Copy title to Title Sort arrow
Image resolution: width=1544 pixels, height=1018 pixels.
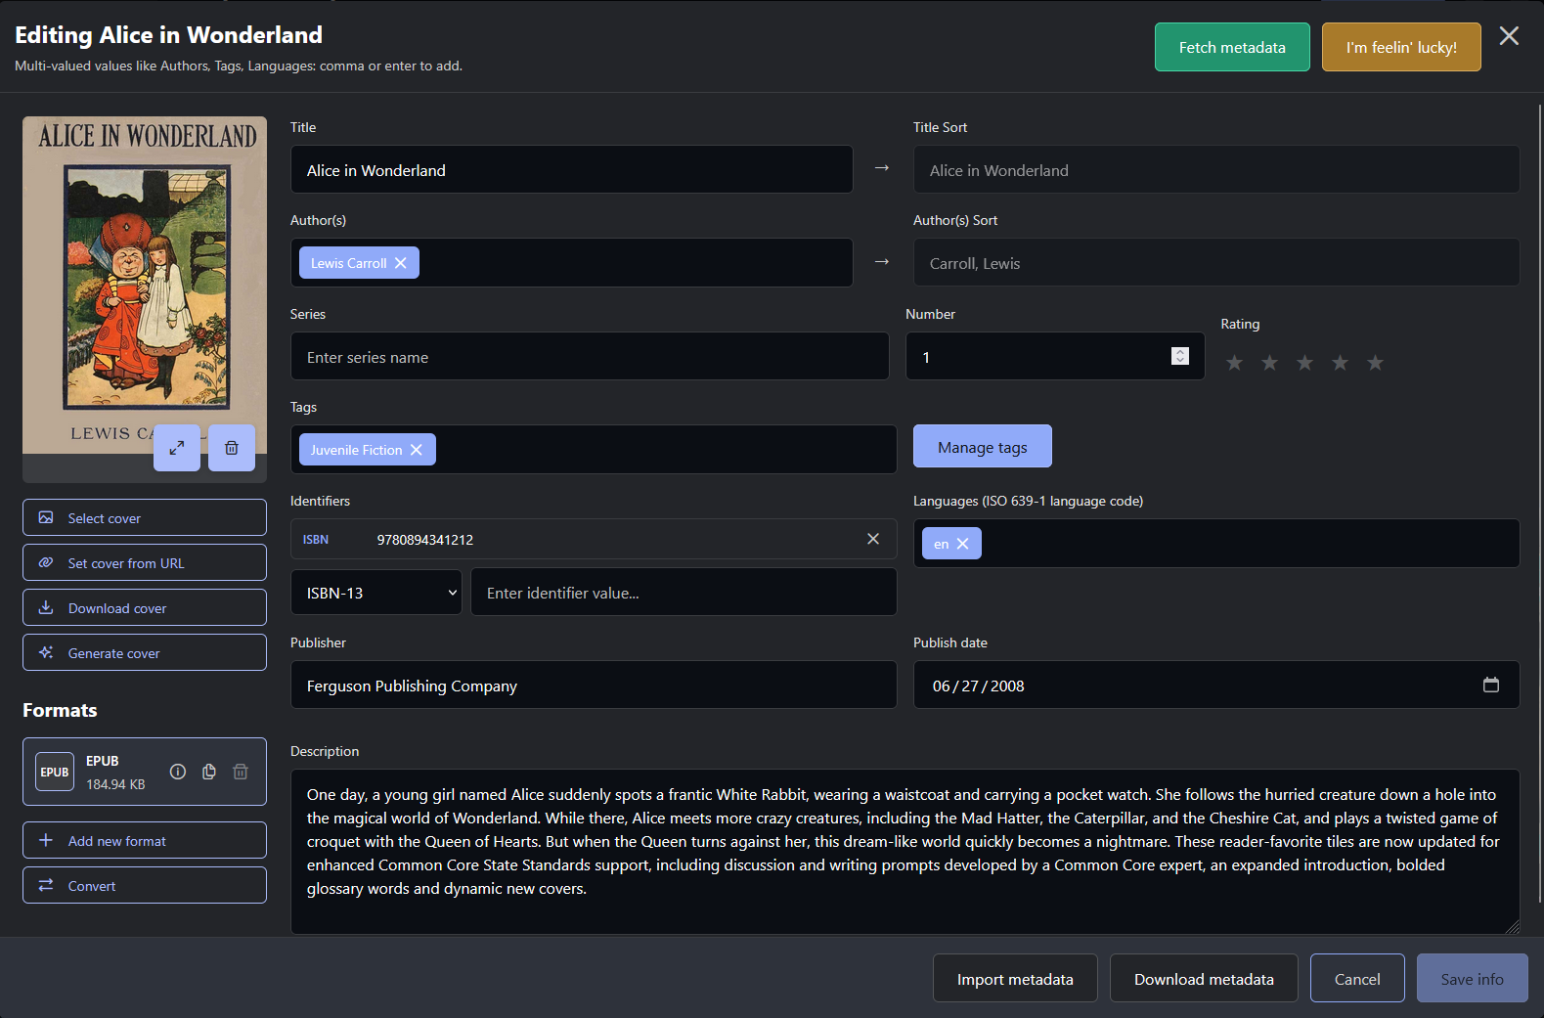tap(882, 168)
